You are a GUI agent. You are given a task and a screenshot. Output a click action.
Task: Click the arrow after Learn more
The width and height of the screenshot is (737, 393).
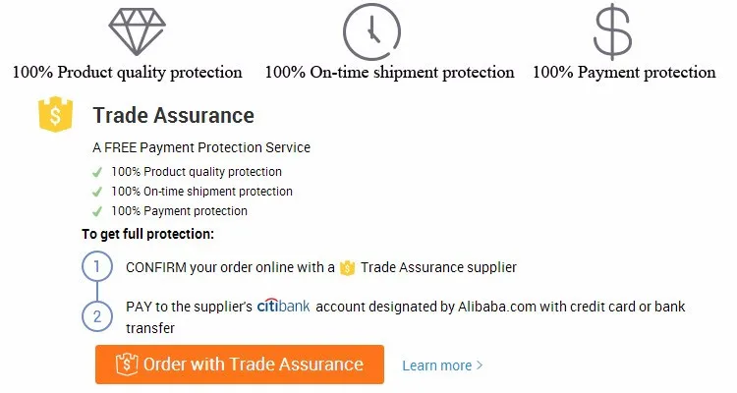click(480, 365)
